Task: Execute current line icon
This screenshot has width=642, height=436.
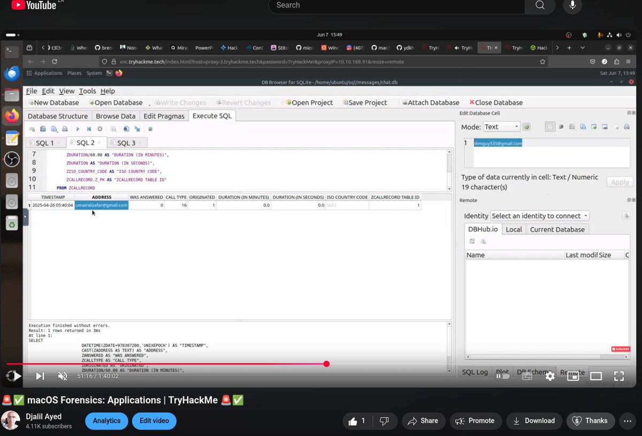Action: click(89, 129)
